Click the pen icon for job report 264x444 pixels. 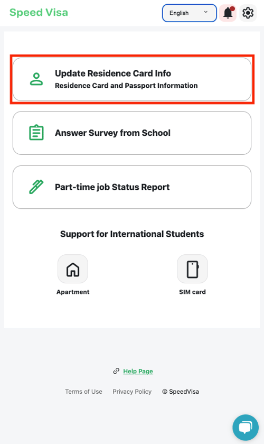[x=36, y=187]
